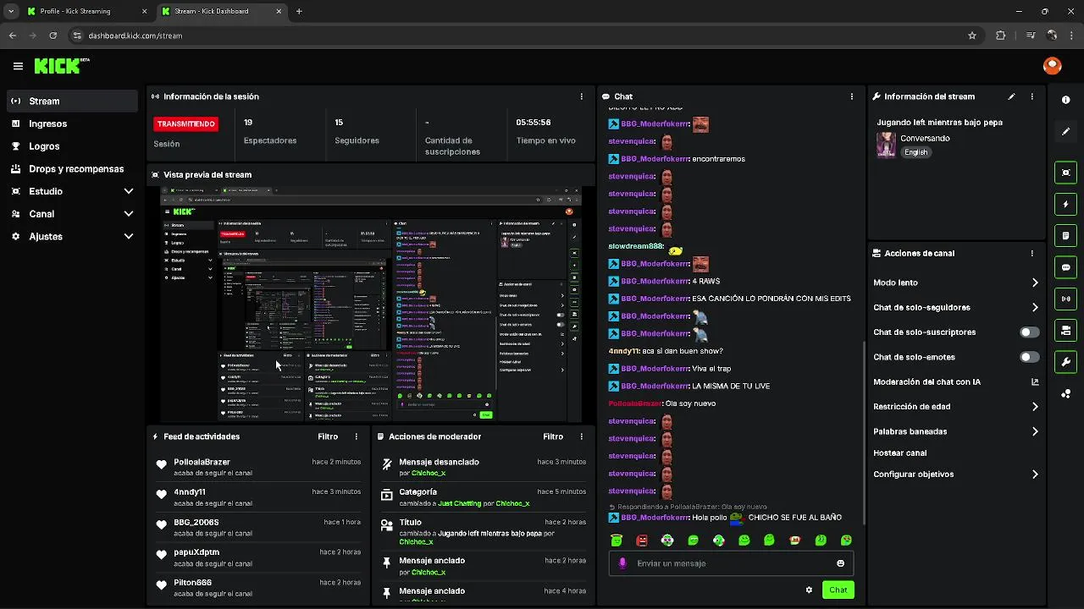
Task: Click the purple microphone icon in message box
Action: (622, 563)
